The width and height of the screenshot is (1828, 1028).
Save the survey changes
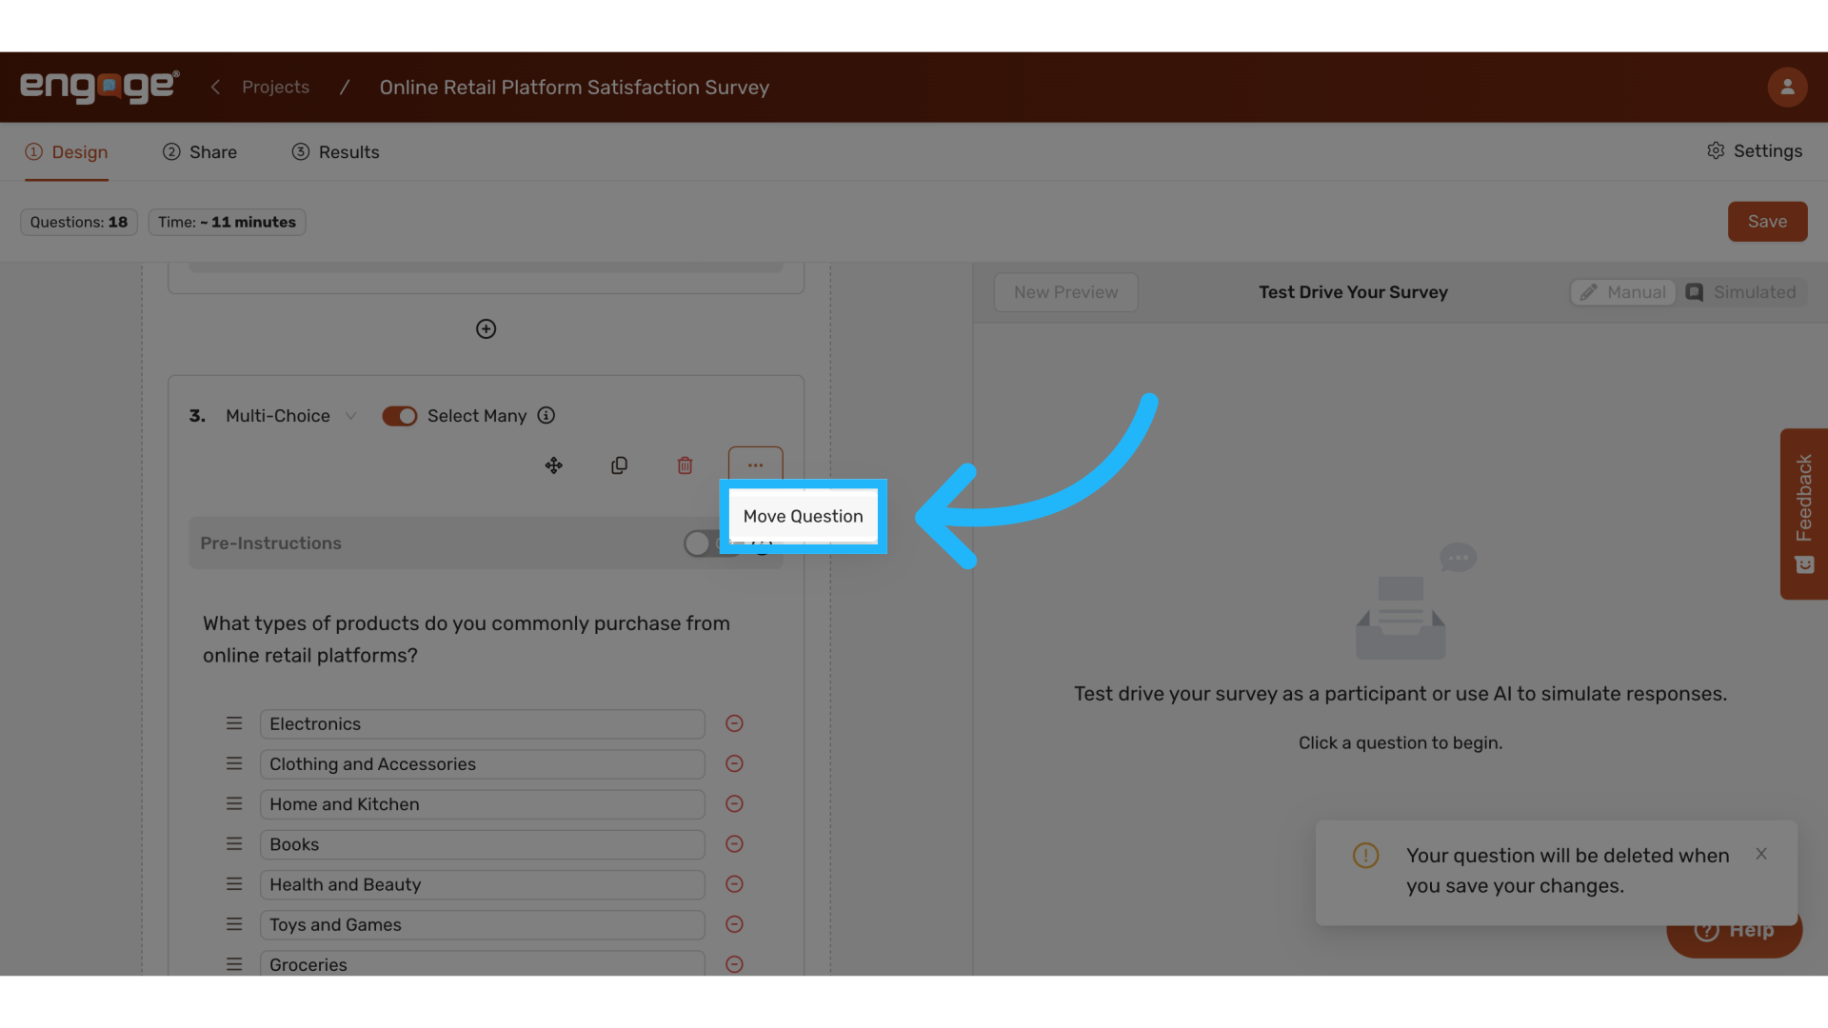1767,222
